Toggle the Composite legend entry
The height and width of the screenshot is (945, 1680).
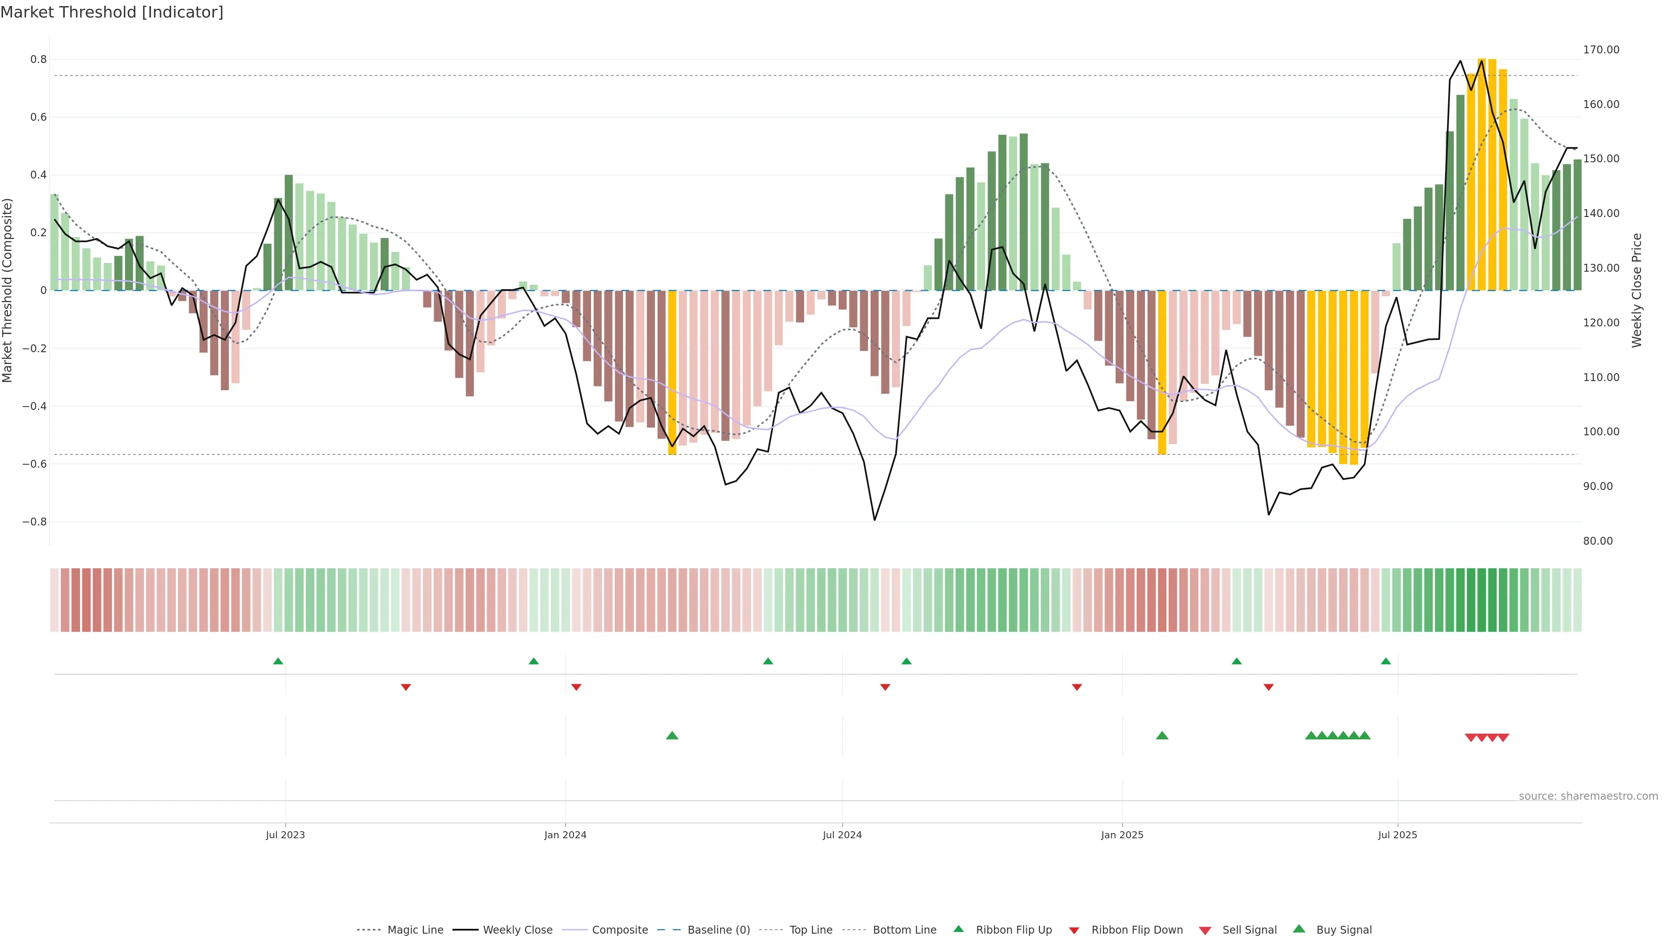(619, 930)
